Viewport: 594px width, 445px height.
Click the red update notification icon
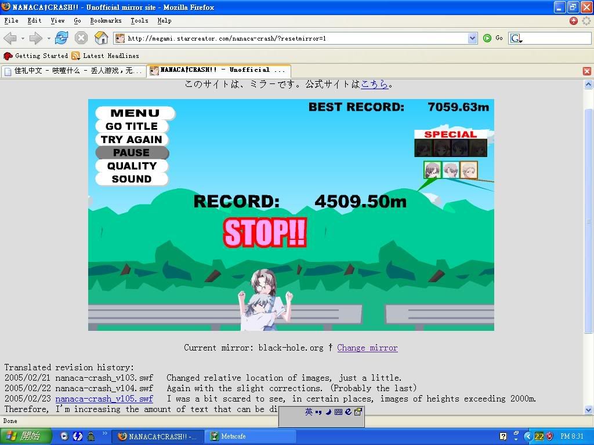574,21
